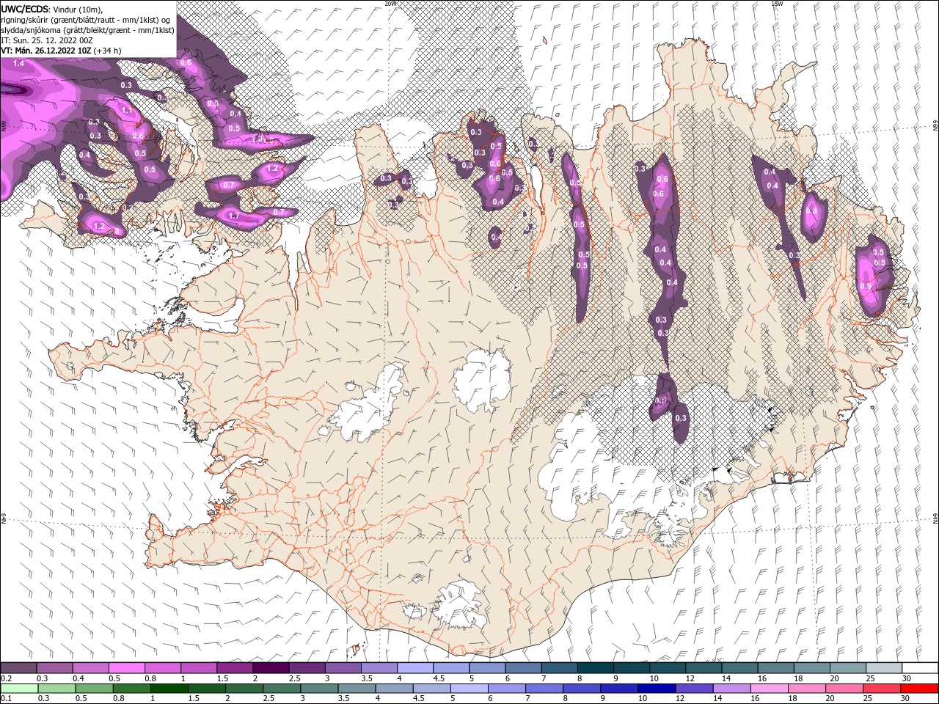Pick the medium green swatch between 0.5 and 0.8 in the rain scale

94,689
